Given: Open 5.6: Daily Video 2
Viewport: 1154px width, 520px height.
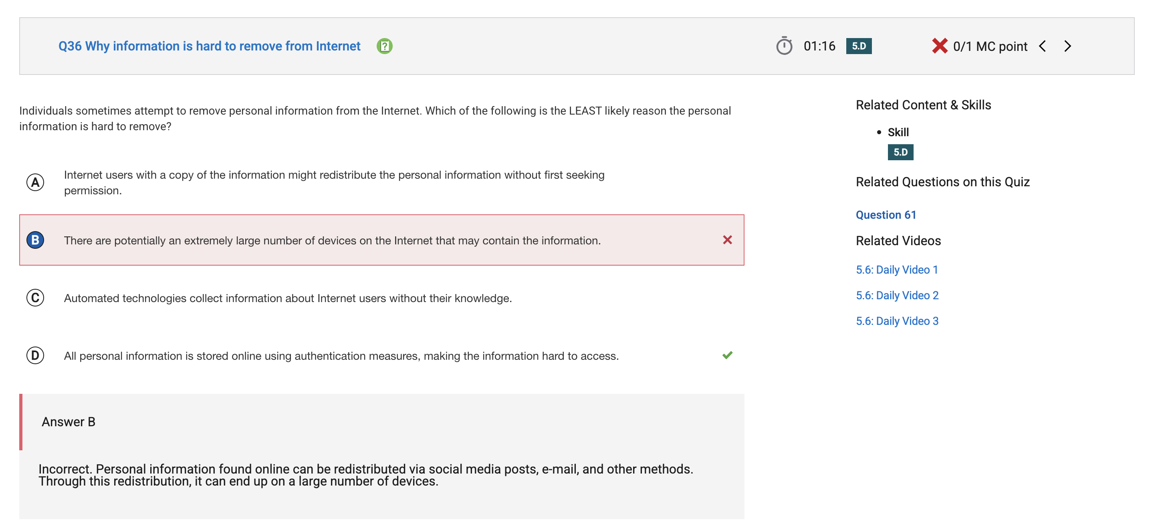Looking at the screenshot, I should point(897,296).
